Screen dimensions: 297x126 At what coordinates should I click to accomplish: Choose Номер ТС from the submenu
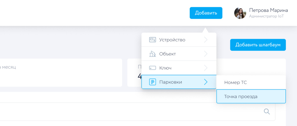pos(236,83)
